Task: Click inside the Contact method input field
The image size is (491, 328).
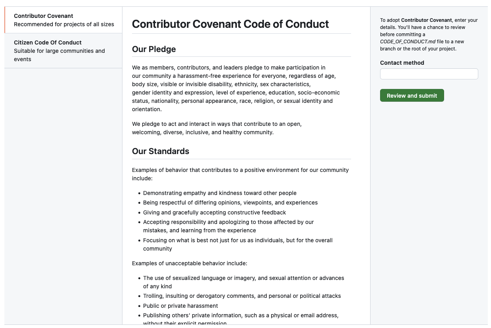Action: point(429,73)
